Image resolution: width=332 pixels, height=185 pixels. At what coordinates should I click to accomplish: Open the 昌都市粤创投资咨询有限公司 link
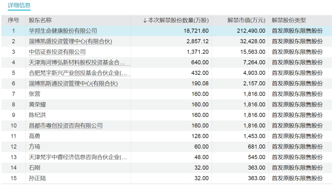click(x=66, y=126)
